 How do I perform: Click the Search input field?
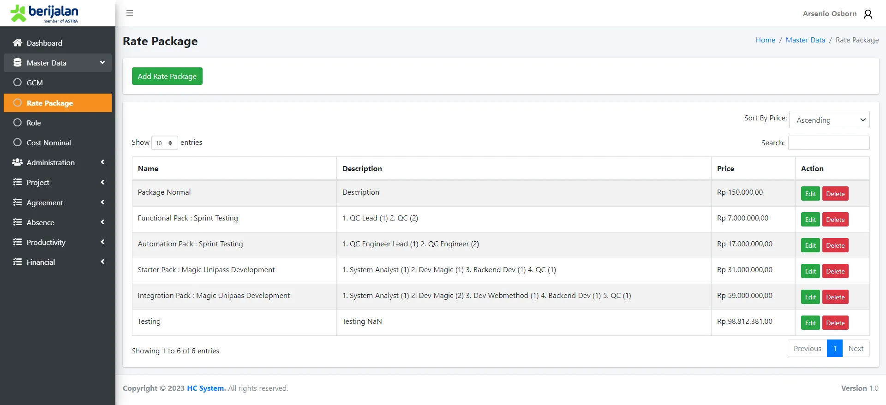(828, 143)
